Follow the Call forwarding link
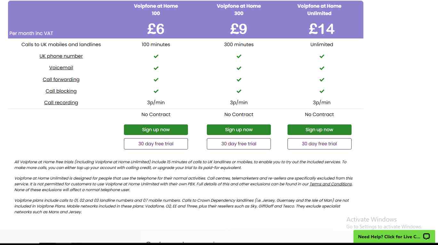The image size is (438, 245). [x=61, y=80]
